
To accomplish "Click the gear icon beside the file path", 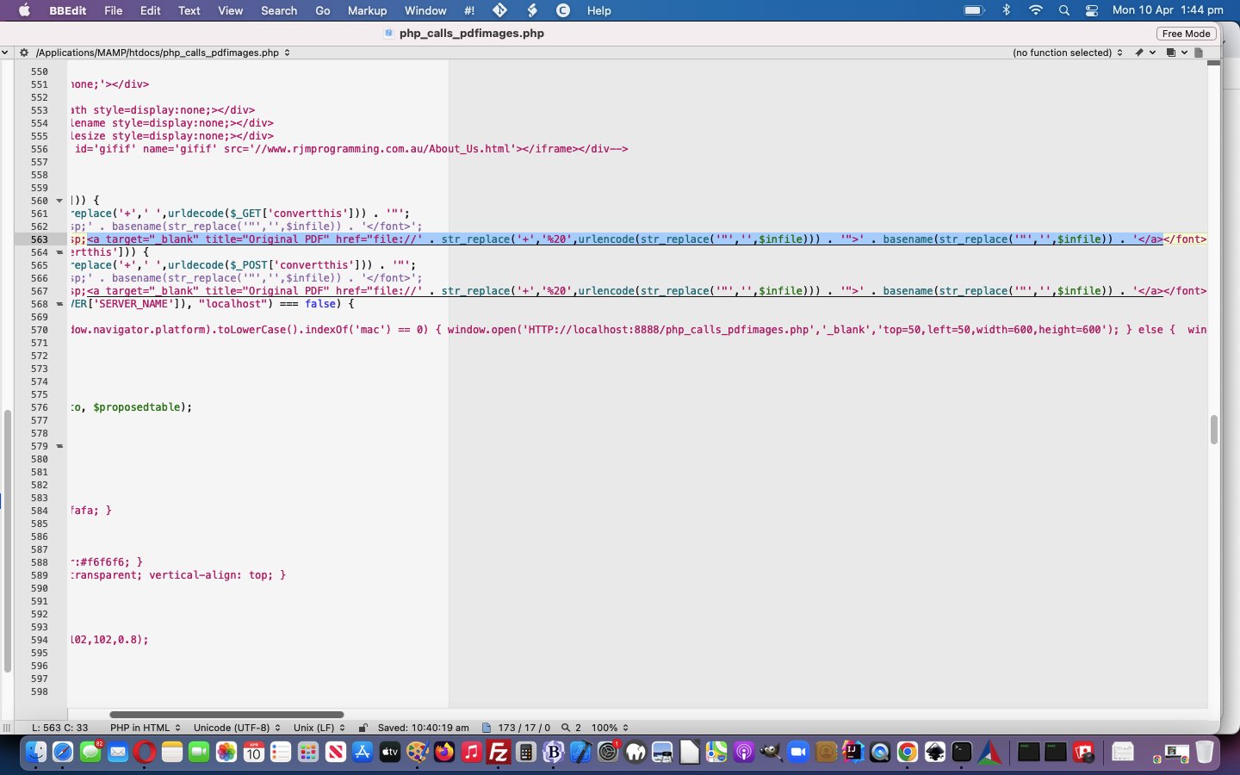I will pos(24,53).
